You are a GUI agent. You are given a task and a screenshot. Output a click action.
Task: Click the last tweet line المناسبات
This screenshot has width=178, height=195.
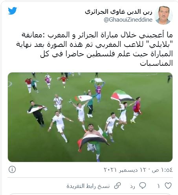[x=156, y=63]
